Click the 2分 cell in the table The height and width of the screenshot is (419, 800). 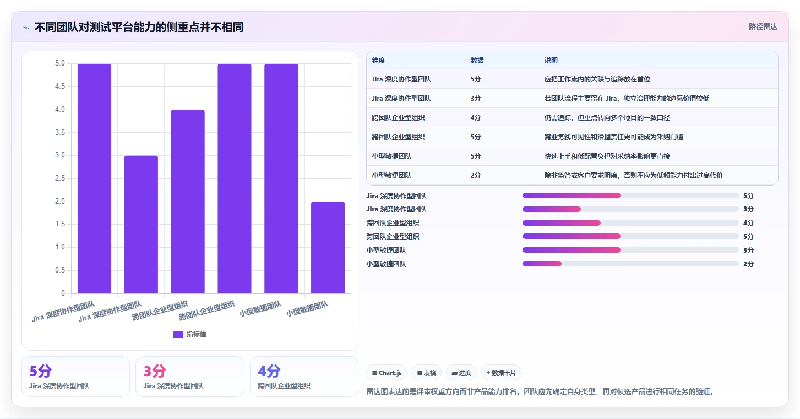point(476,176)
